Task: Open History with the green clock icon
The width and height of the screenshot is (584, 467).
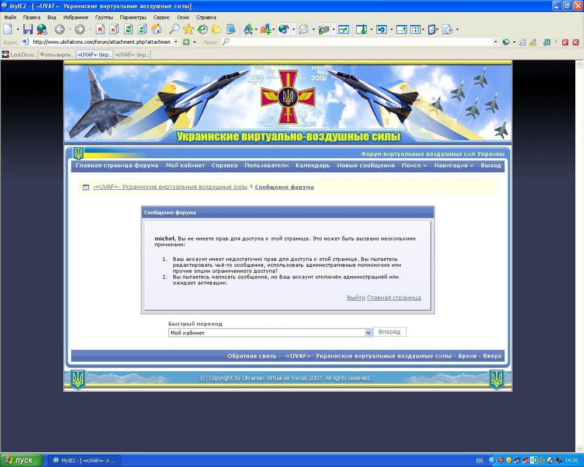Action: [x=202, y=29]
